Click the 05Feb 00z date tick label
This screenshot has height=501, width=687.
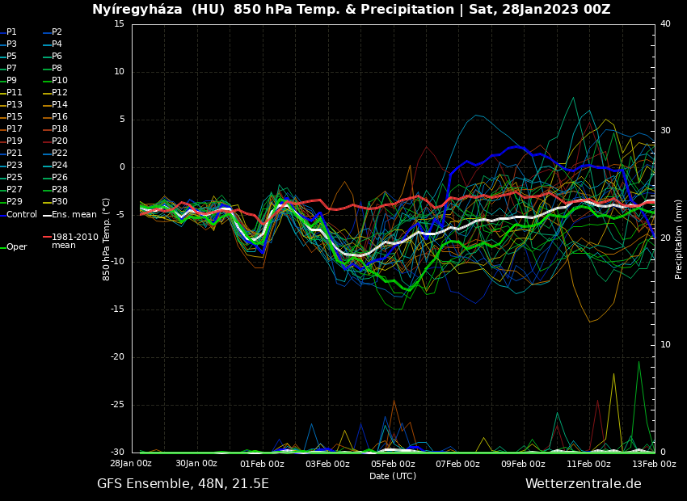coord(393,464)
